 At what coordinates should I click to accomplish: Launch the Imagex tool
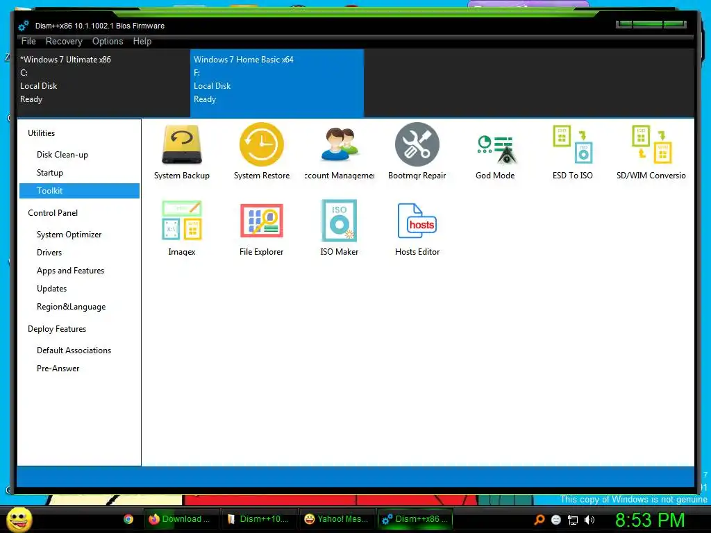point(181,228)
